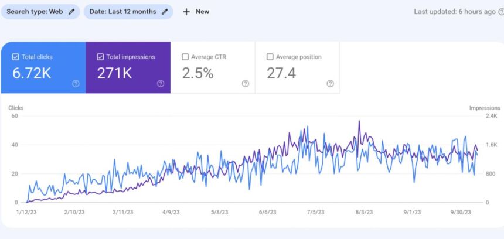This screenshot has width=504, height=239.
Task: Click the pencil icon on Date chip
Action: (165, 12)
